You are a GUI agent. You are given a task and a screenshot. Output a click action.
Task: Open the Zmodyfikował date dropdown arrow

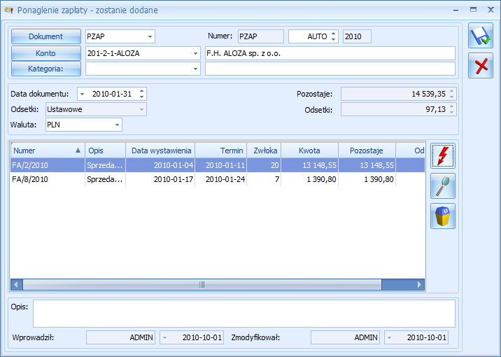coord(390,337)
